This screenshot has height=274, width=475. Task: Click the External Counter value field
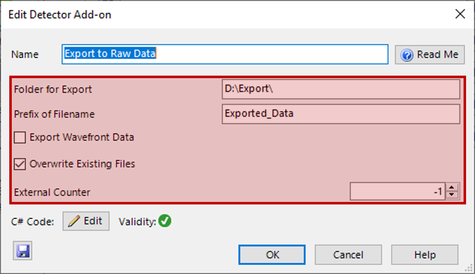398,192
